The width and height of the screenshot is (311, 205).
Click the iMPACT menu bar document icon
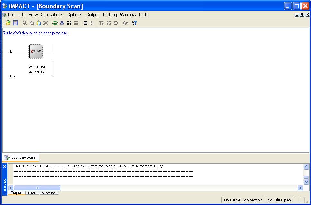pyautogui.click(x=4, y=15)
